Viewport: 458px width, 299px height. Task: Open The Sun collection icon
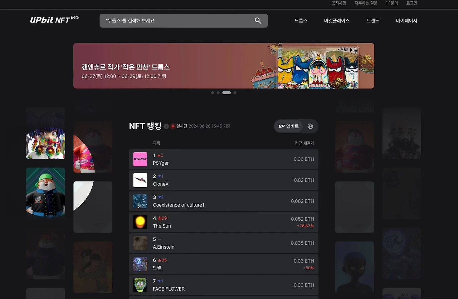140,222
